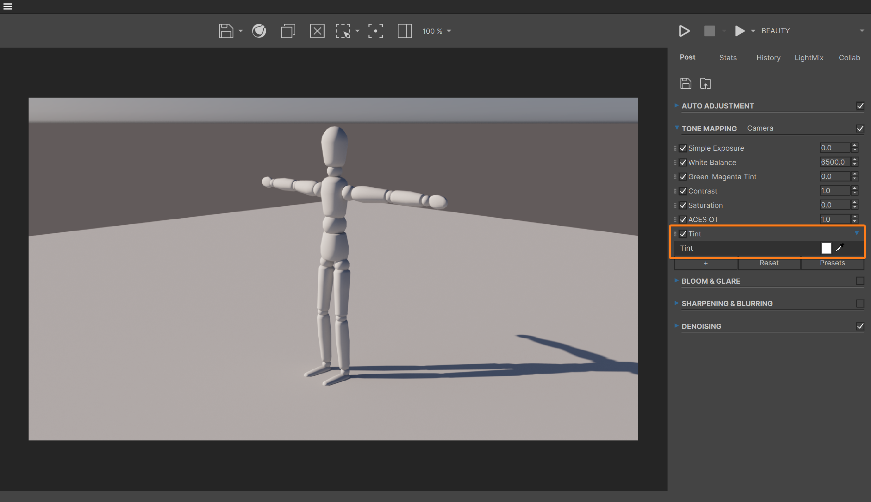Screen dimensions: 871x502
Task: Click the Copy to clipboard icon
Action: coord(288,31)
